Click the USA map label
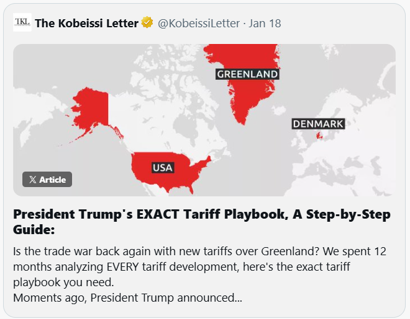This screenshot has height=319, width=410. click(163, 168)
